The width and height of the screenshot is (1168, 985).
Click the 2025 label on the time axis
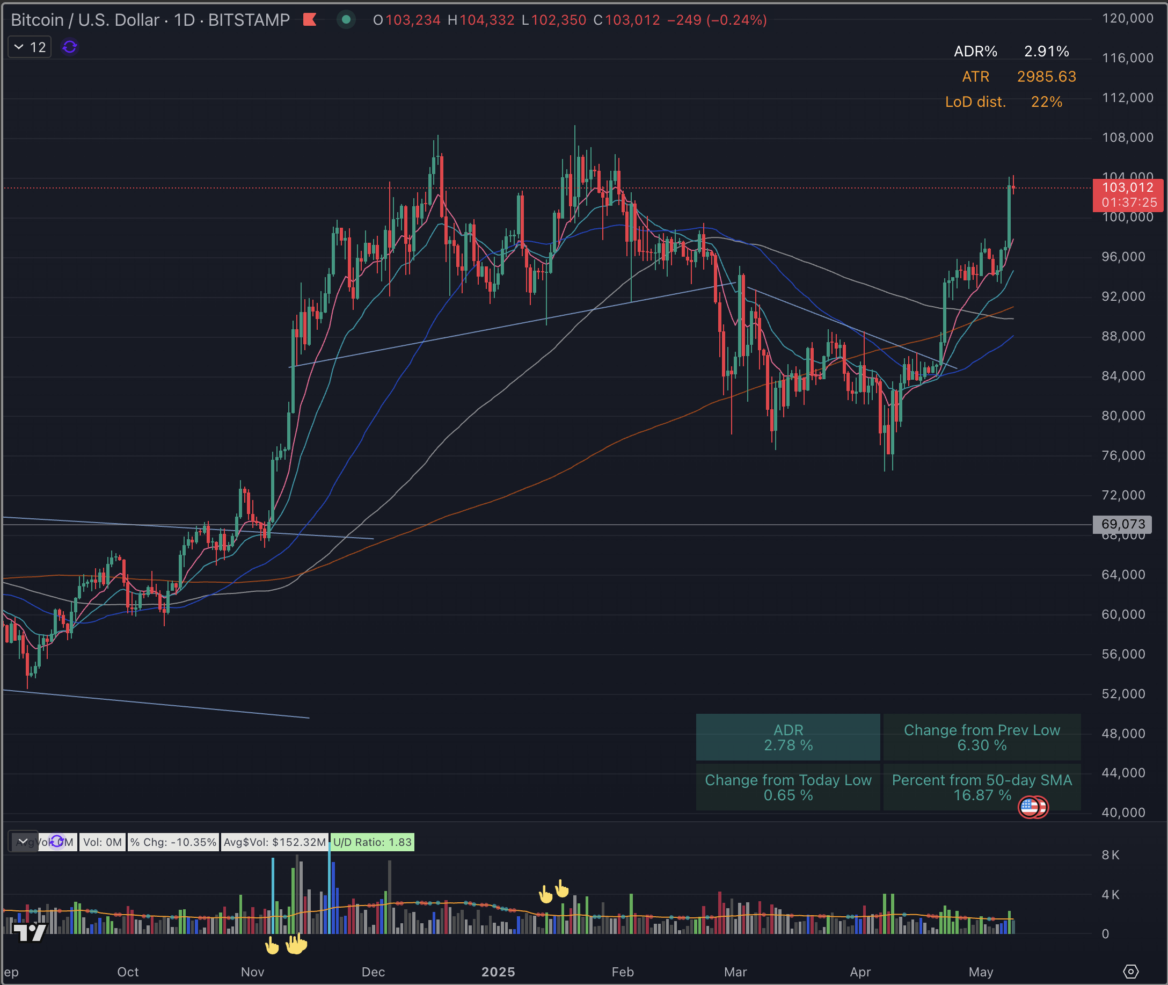click(x=498, y=972)
